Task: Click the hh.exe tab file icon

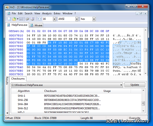Action: [x=31, y=25]
